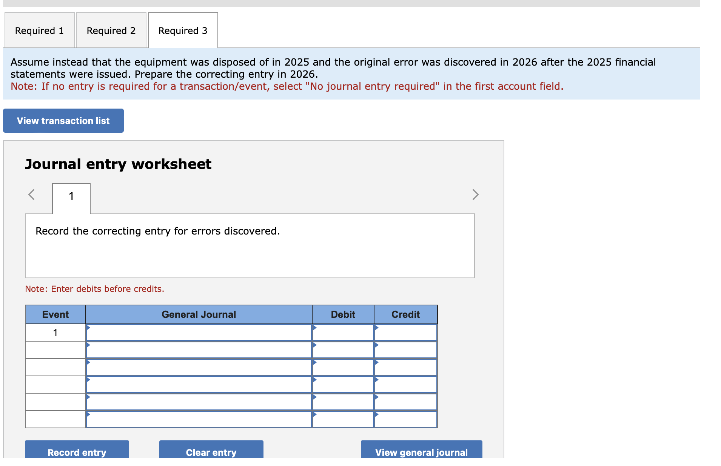Switch to the Required 2 tab
721x466 pixels.
click(x=111, y=30)
